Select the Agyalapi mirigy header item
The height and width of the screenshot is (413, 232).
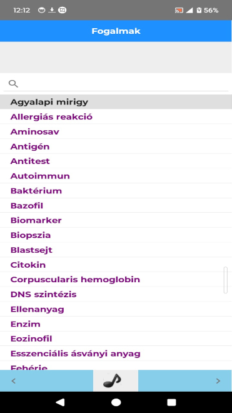[116, 102]
